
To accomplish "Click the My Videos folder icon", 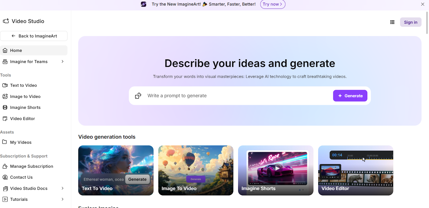I will pos(5,142).
